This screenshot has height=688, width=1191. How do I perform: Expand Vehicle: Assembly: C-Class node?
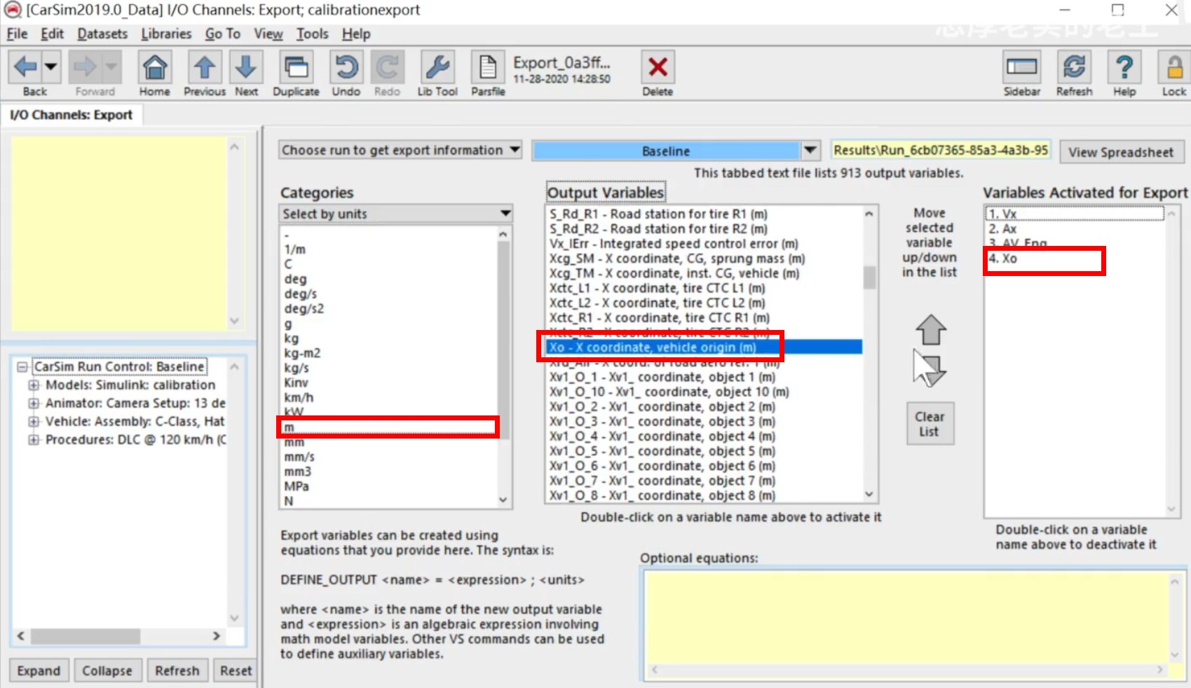coord(33,421)
